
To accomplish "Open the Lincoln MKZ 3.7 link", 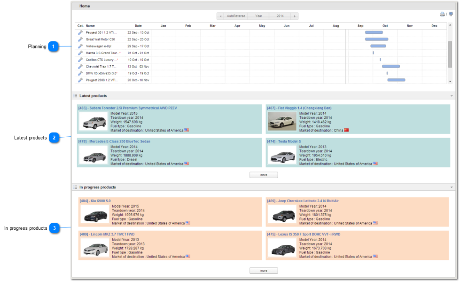I will [107, 235].
